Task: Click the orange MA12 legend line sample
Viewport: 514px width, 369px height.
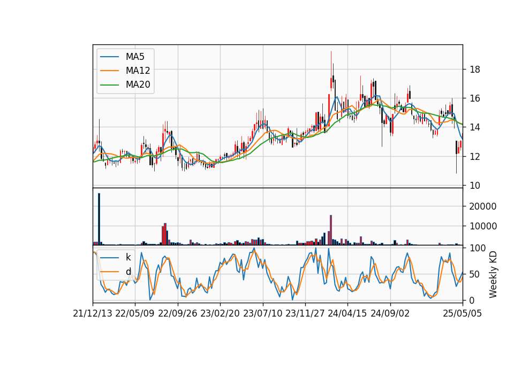Action: (109, 71)
